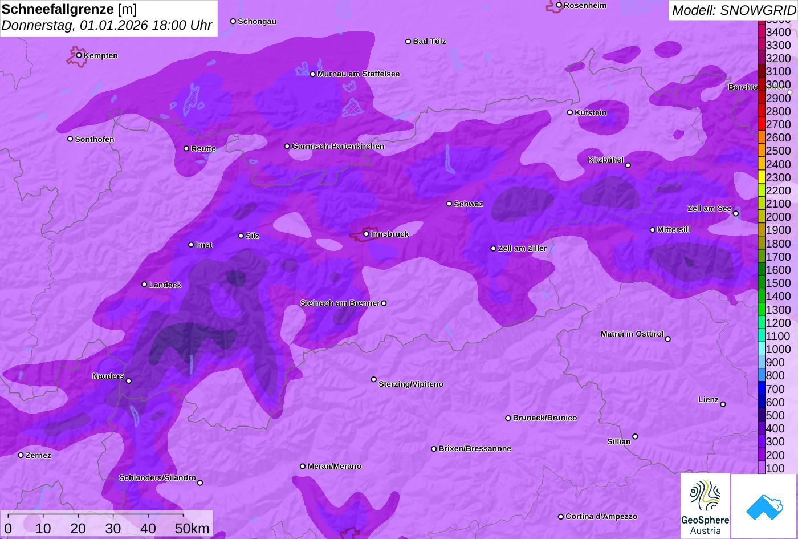Click the 500 legend value
The image size is (798, 539).
775,415
